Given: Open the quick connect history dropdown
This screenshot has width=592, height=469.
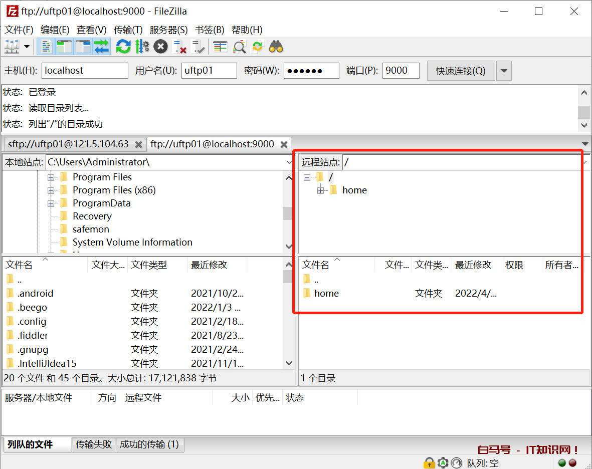Looking at the screenshot, I should [504, 71].
